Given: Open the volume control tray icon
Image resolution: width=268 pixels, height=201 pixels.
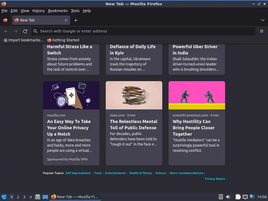Looking at the screenshot, I should click(x=228, y=197).
